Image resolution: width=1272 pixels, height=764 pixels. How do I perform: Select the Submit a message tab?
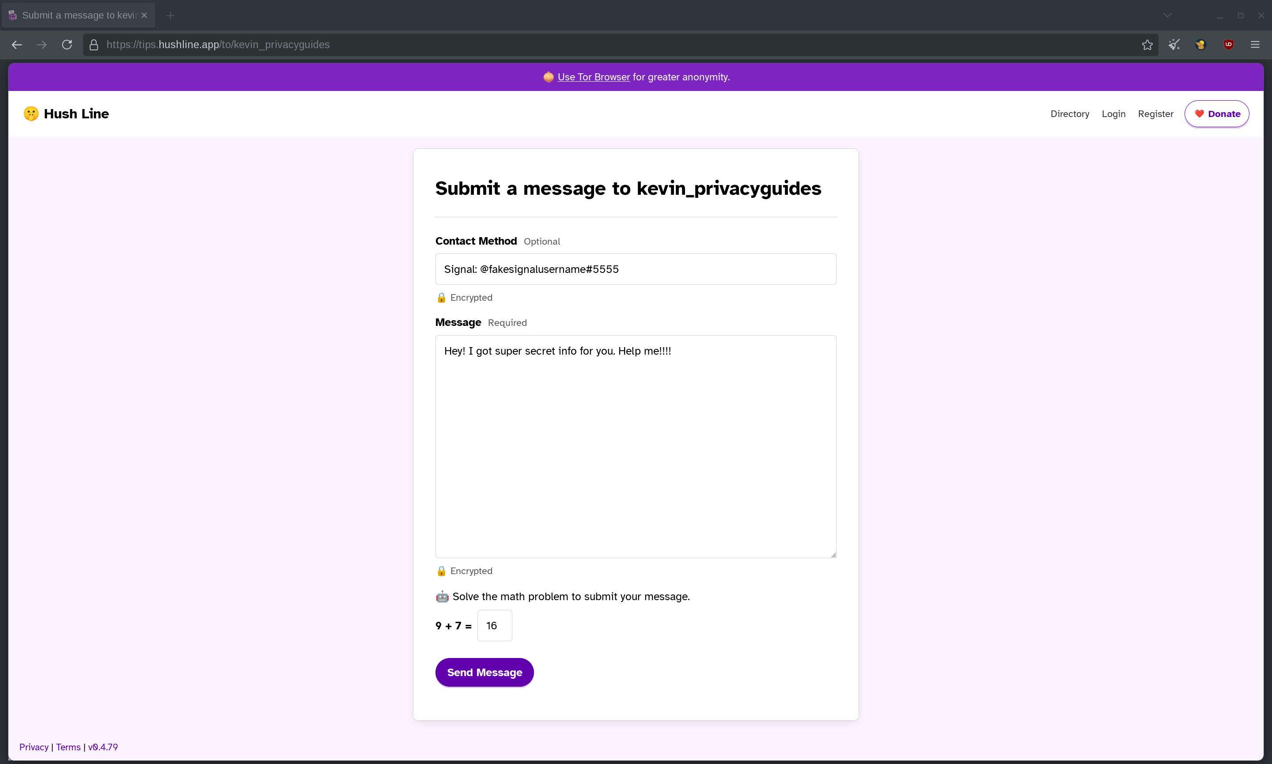pyautogui.click(x=77, y=15)
